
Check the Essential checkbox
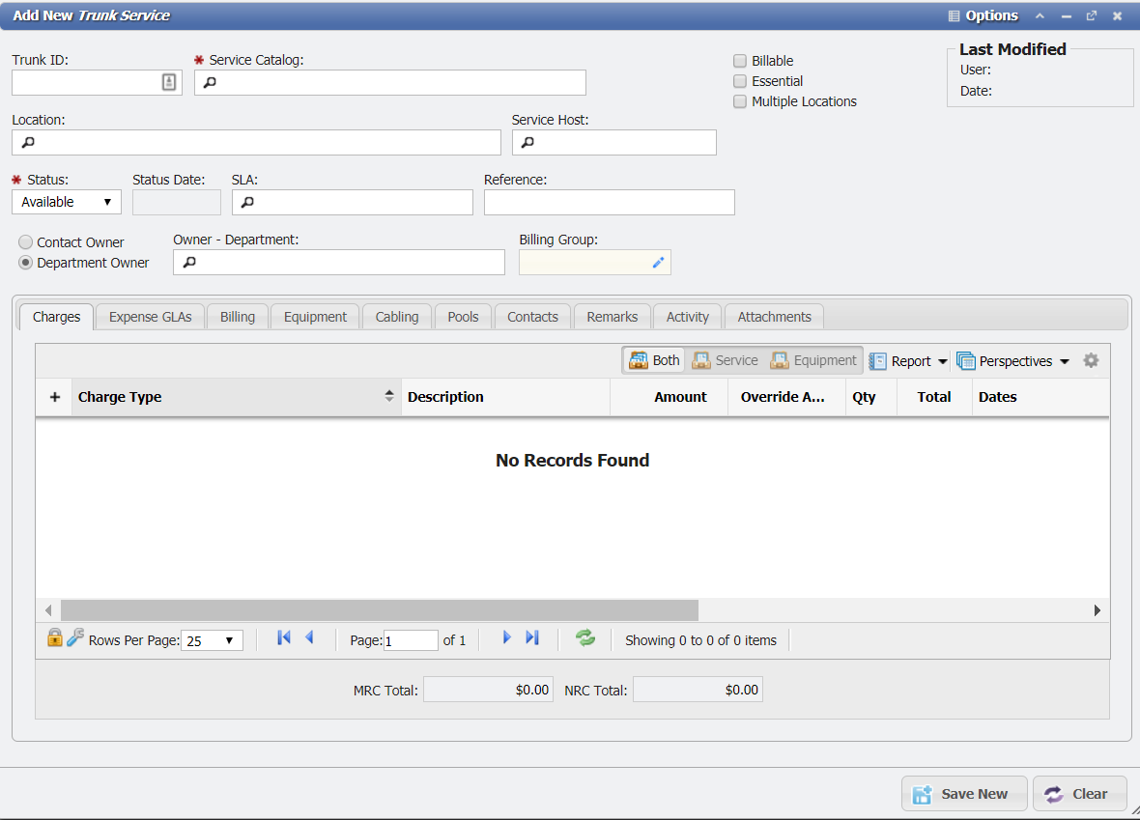click(x=740, y=81)
